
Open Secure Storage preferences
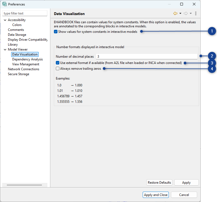click(19, 74)
